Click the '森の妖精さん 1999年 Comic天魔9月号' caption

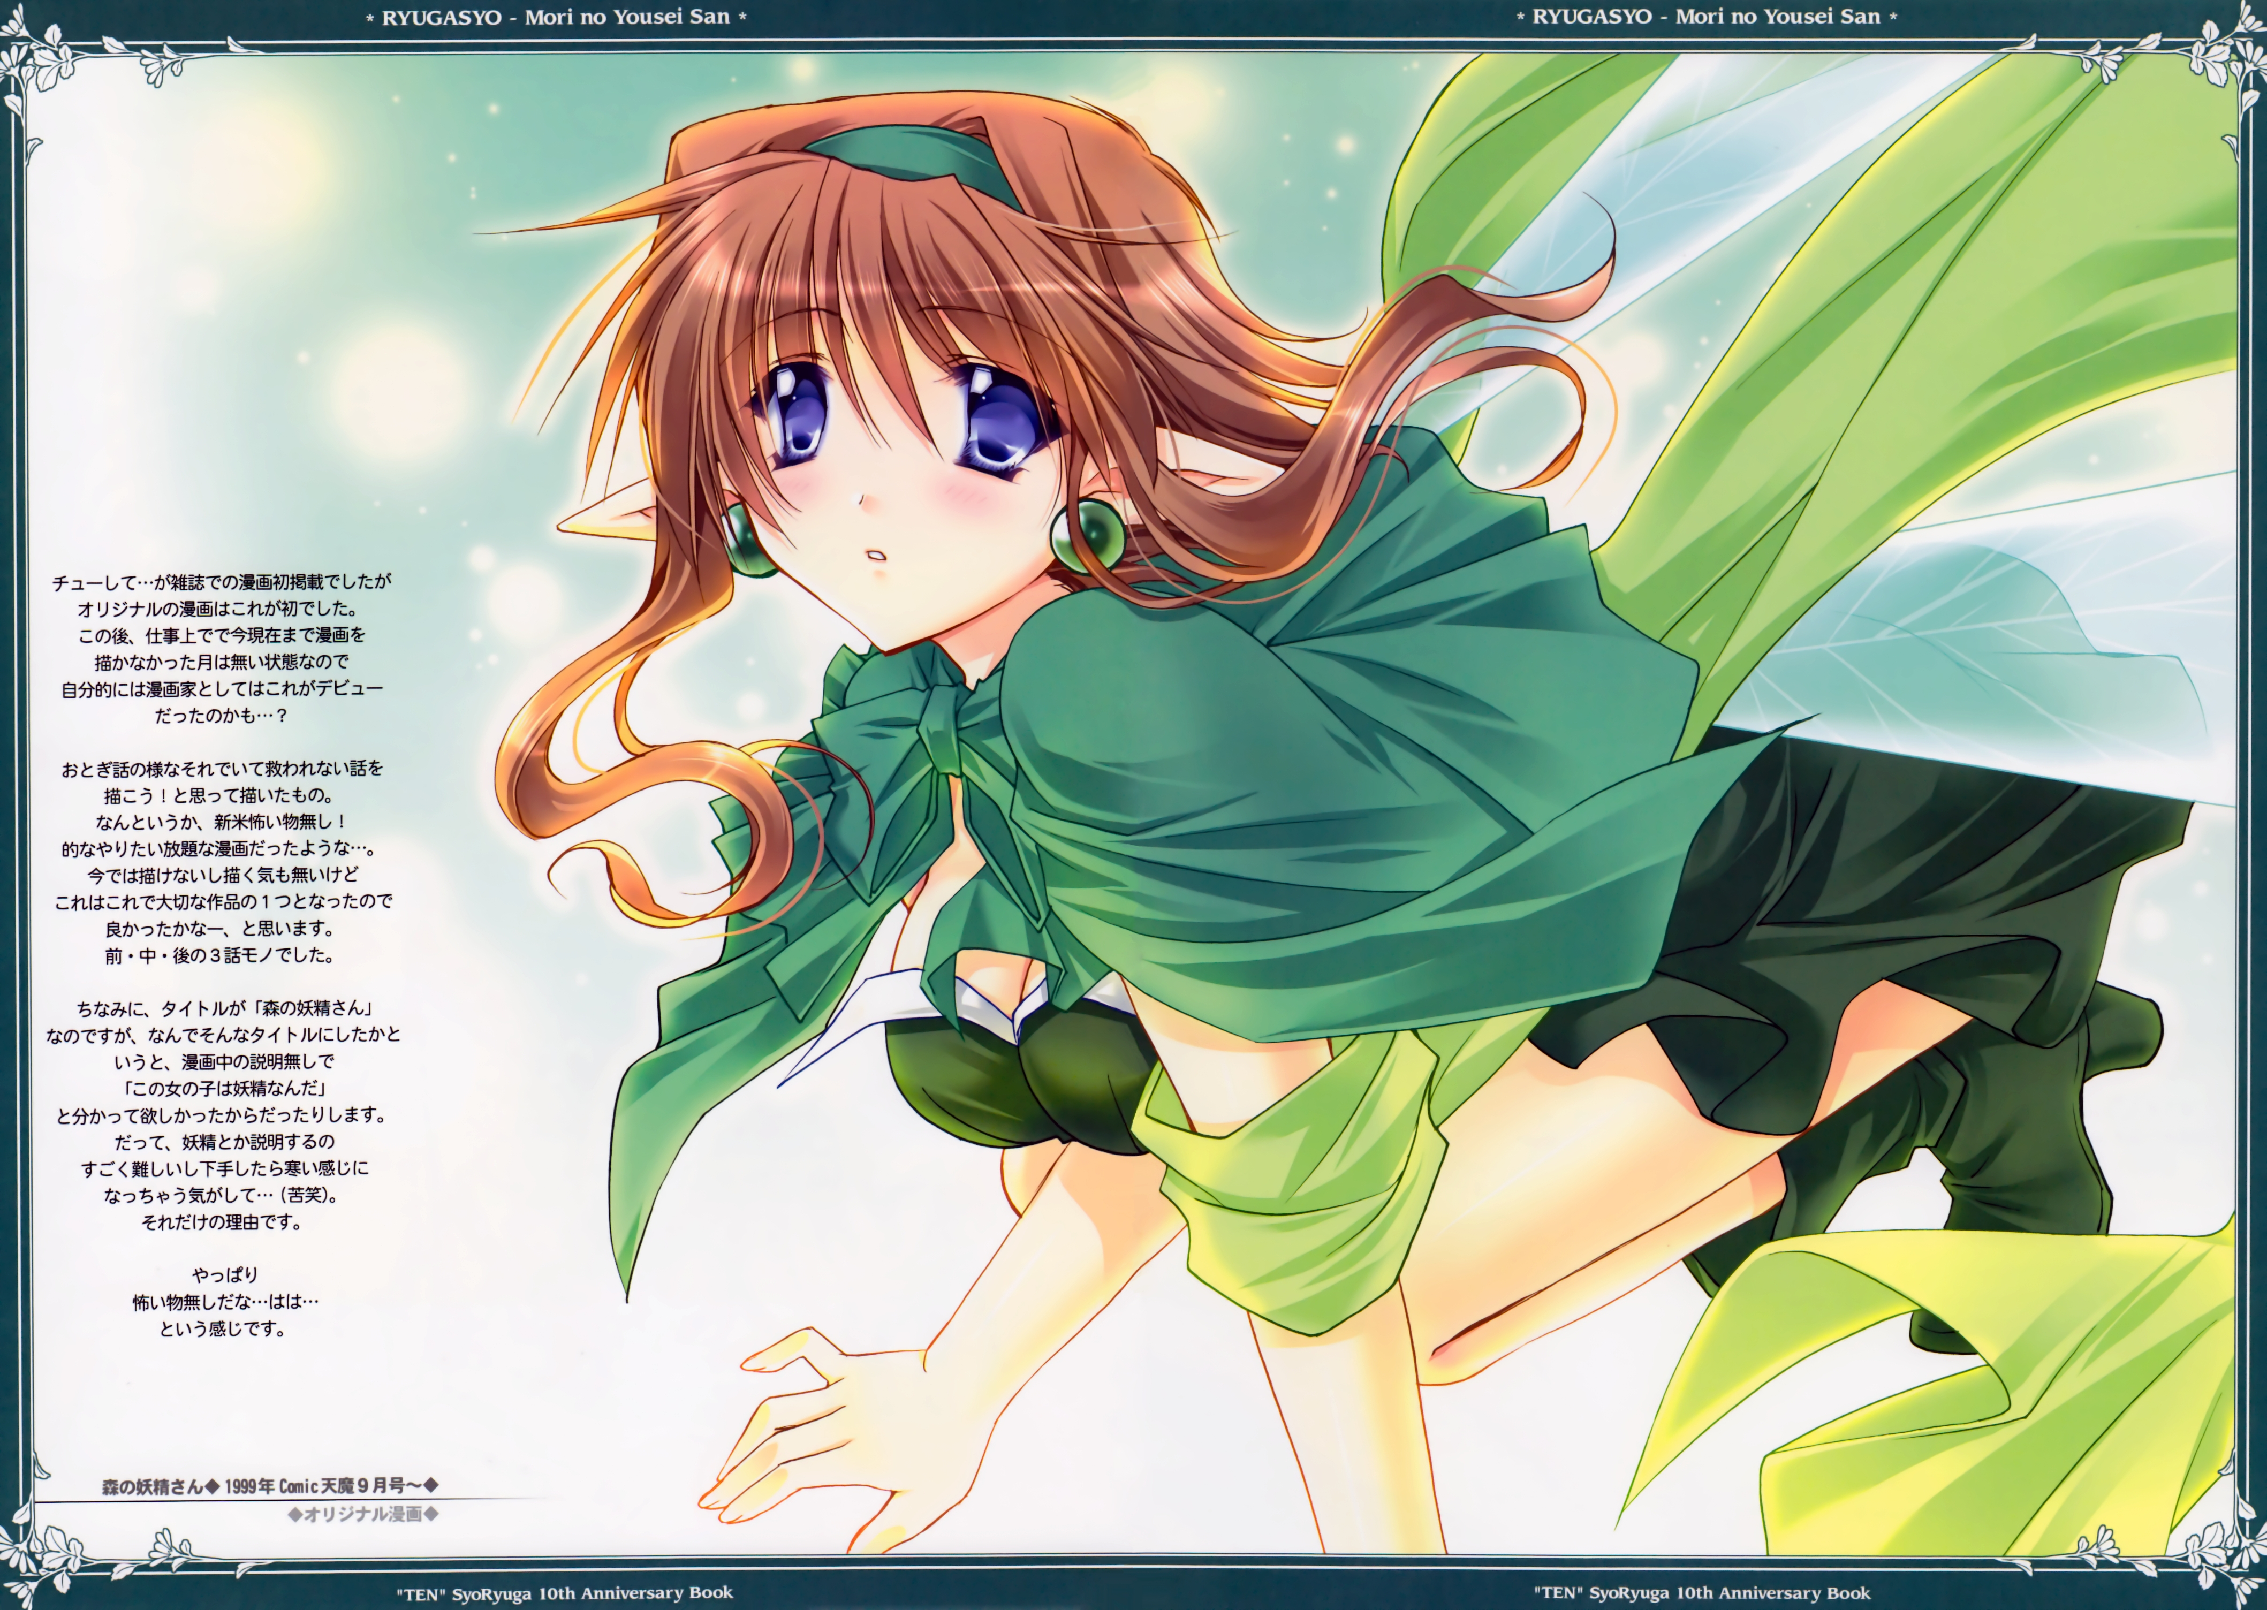[x=270, y=1486]
